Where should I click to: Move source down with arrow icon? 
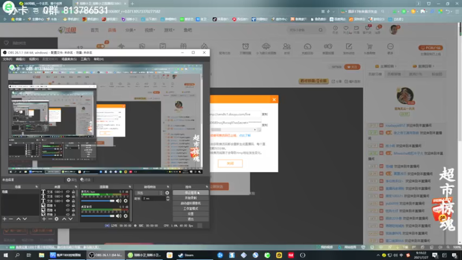coord(70,219)
